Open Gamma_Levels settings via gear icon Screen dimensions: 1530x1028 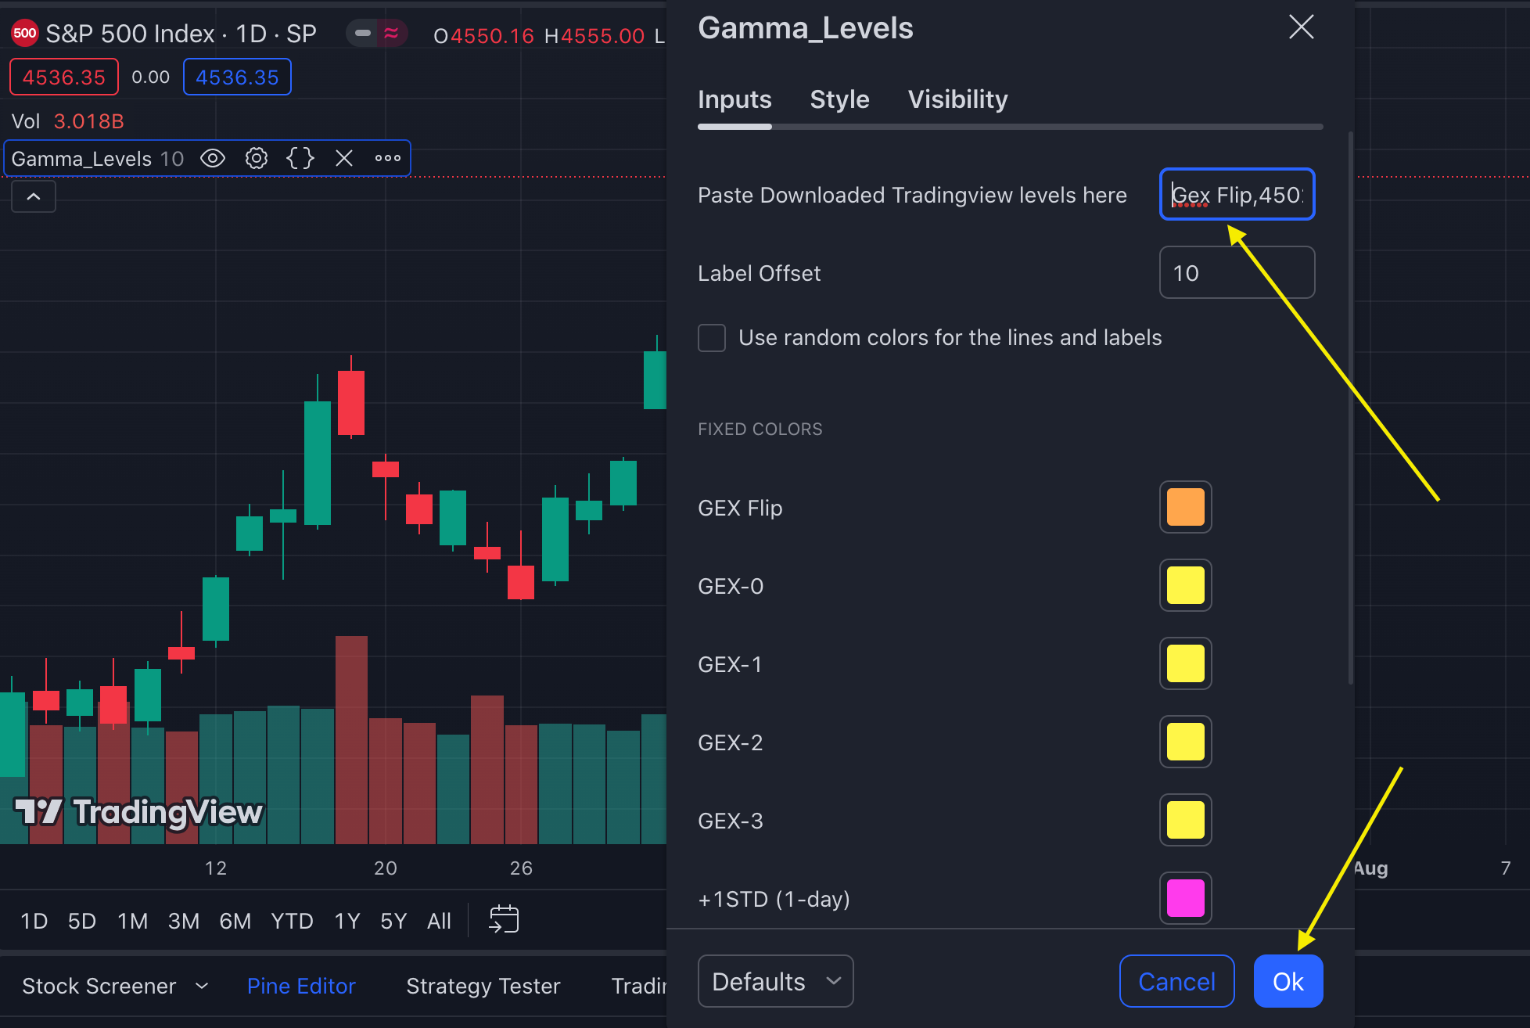click(256, 158)
